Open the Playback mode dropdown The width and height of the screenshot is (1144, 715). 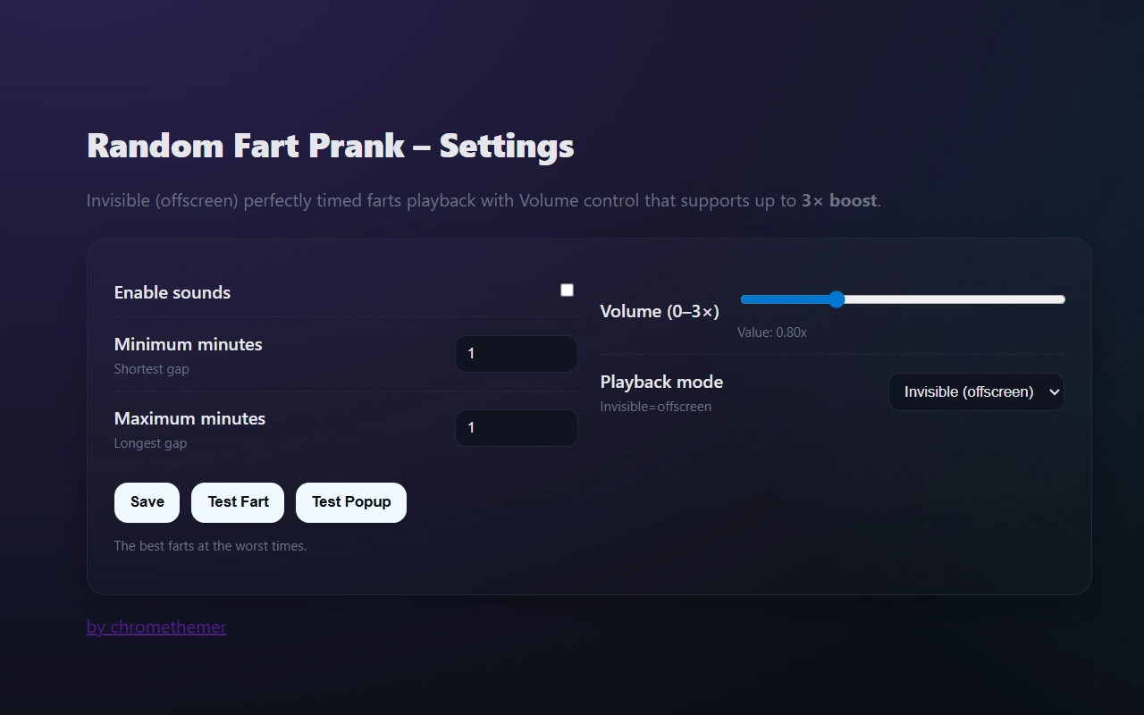click(975, 392)
